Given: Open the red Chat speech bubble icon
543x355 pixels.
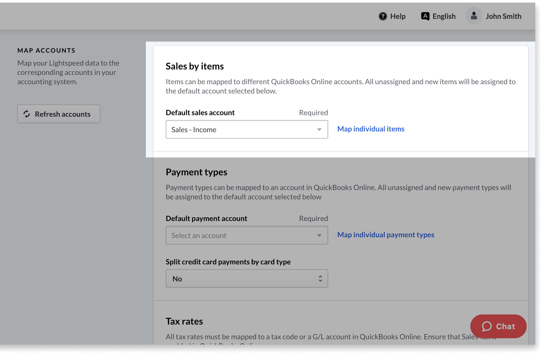Looking at the screenshot, I should click(x=487, y=326).
